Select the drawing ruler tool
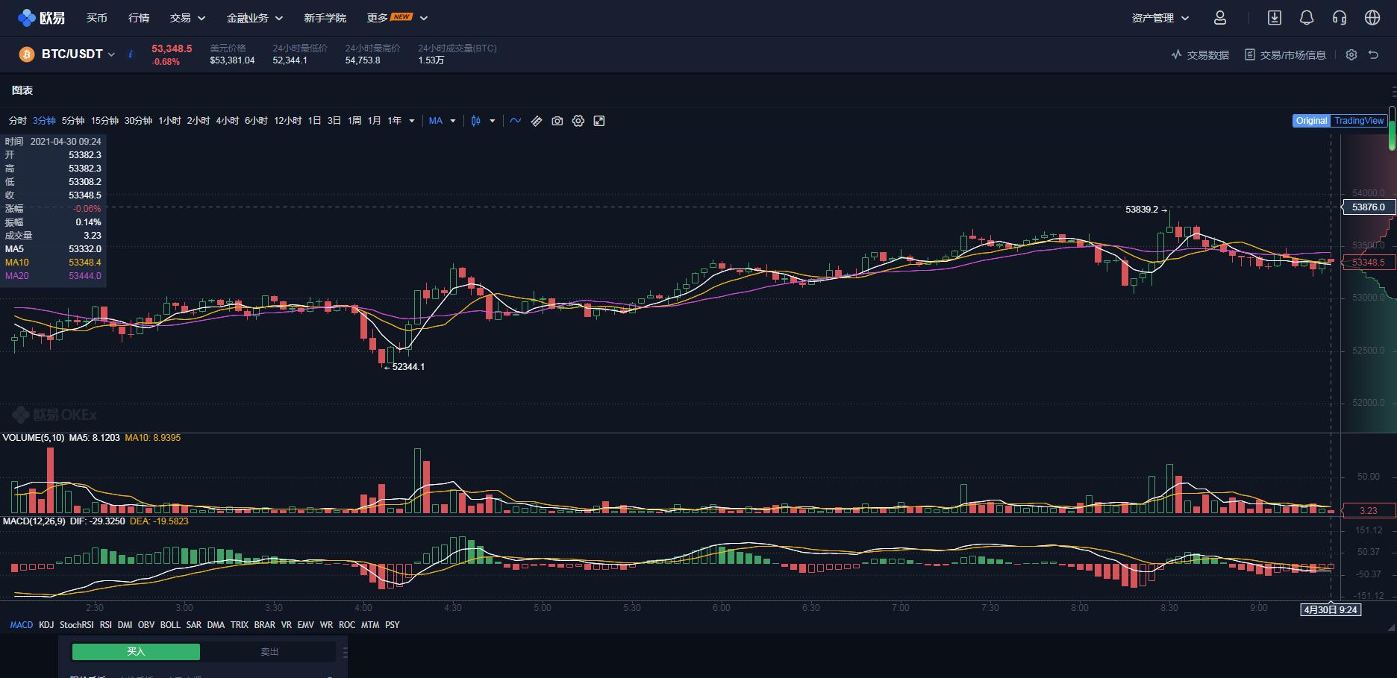The width and height of the screenshot is (1397, 678). tap(537, 121)
